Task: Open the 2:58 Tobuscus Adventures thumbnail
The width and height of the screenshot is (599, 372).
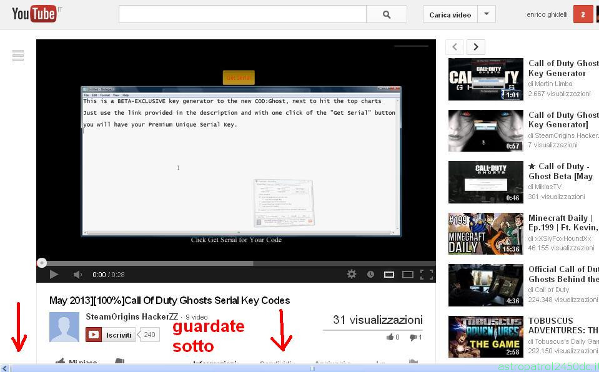Action: [x=486, y=337]
